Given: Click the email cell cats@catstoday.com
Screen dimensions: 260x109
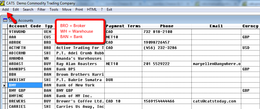Looking at the screenshot, I should (x=216, y=101).
